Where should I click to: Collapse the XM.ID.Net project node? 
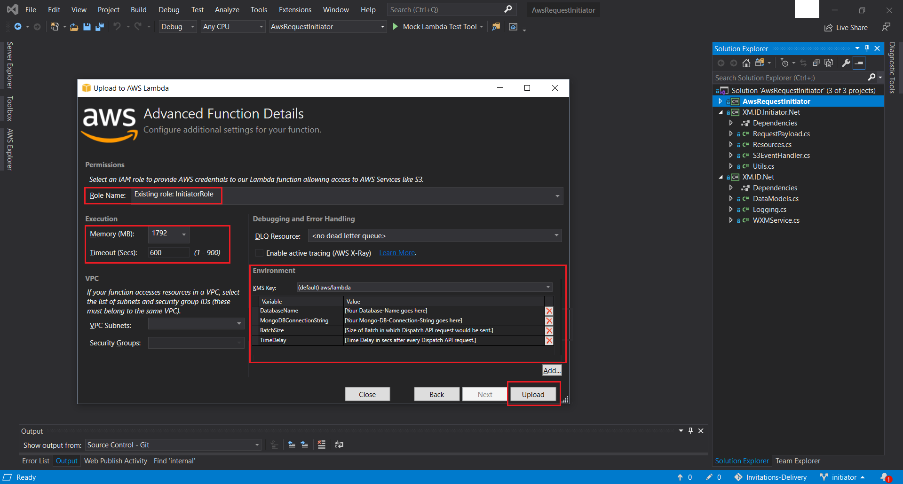click(721, 177)
